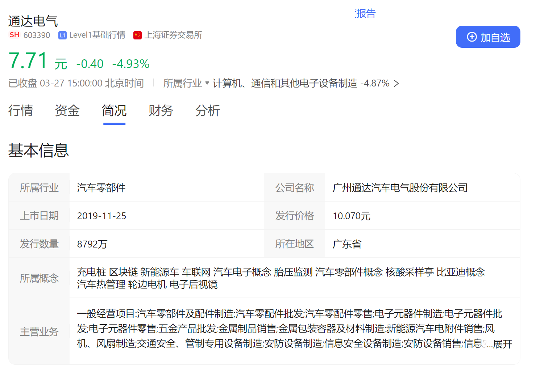Click the 轮边电机 concept tag
Viewport: 536px width, 381px height.
click(x=147, y=285)
